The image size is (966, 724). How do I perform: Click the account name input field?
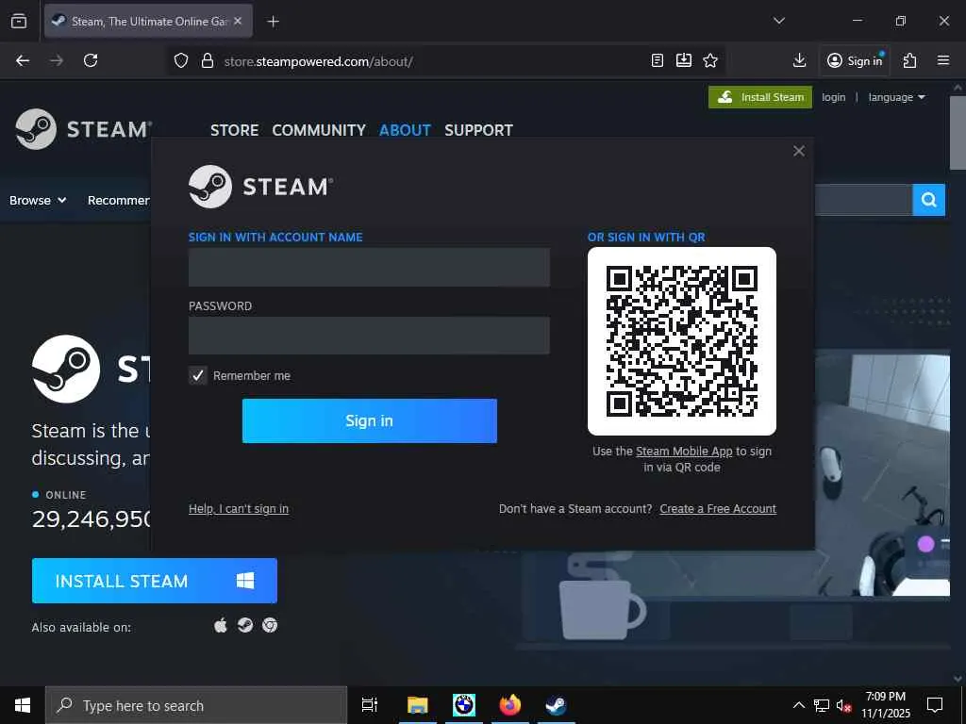(x=369, y=267)
